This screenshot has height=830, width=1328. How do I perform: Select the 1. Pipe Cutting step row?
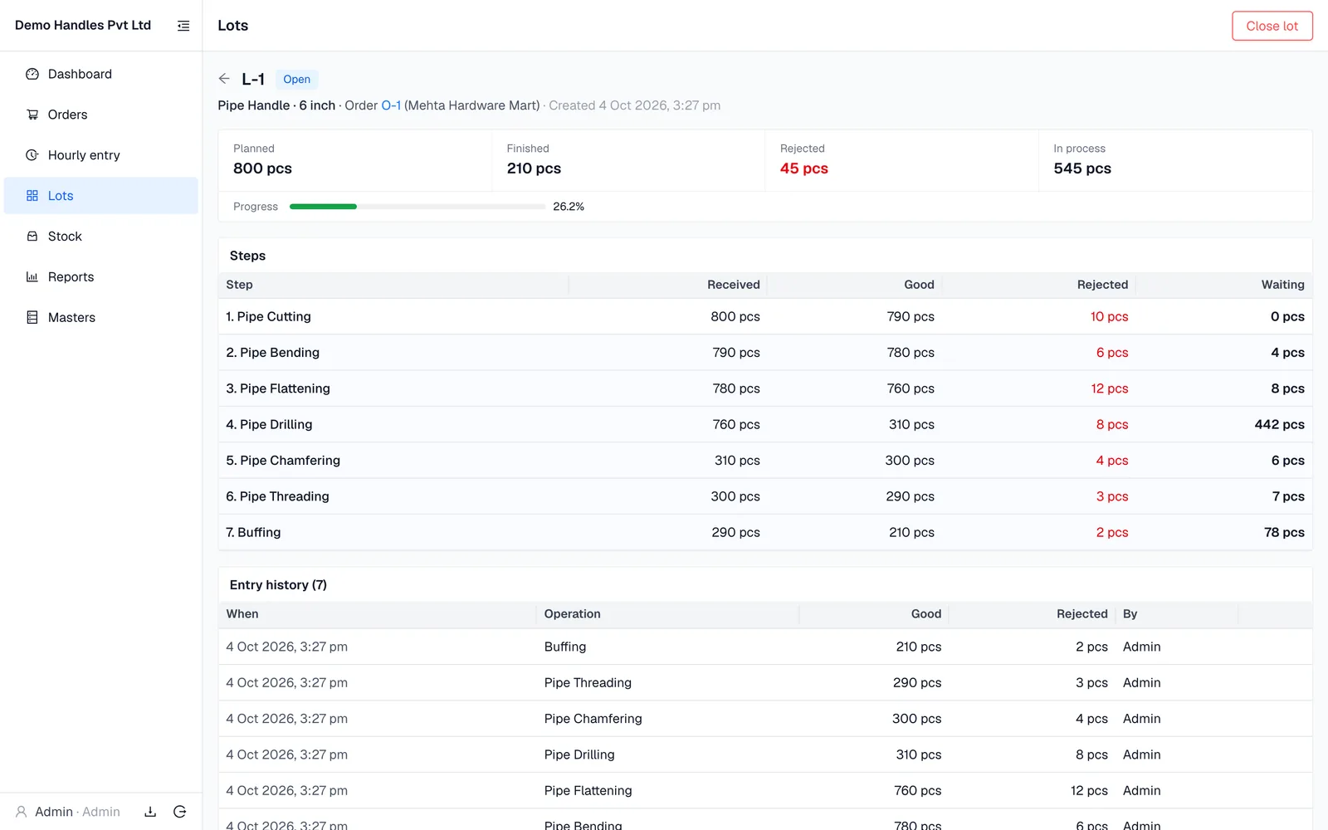[765, 317]
